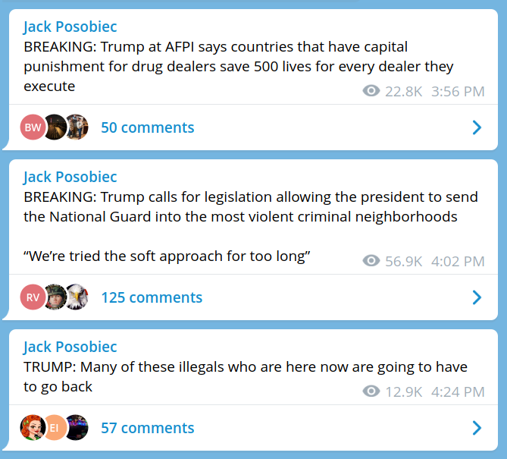The width and height of the screenshot is (507, 459).
Task: Click Jack Posobiec name on illegals post
Action: point(70,347)
